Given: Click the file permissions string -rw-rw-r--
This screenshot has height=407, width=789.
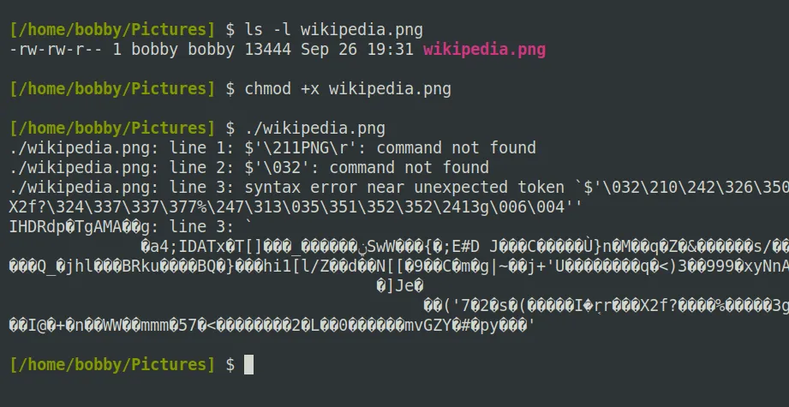Looking at the screenshot, I should [56, 50].
